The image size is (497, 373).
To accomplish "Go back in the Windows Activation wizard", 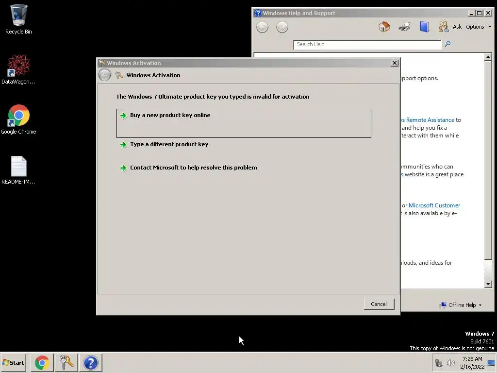I will click(x=105, y=75).
